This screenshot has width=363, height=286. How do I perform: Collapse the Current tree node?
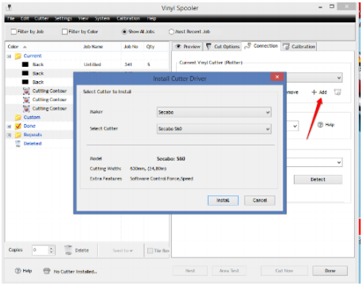point(9,56)
